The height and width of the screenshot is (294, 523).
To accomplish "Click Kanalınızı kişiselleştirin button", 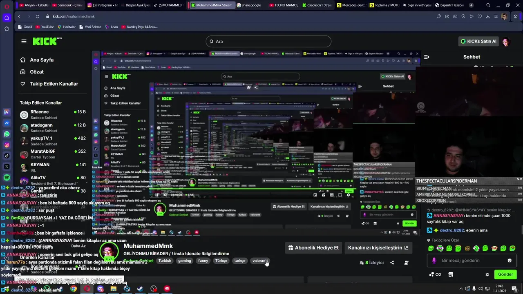I will tap(378, 247).
